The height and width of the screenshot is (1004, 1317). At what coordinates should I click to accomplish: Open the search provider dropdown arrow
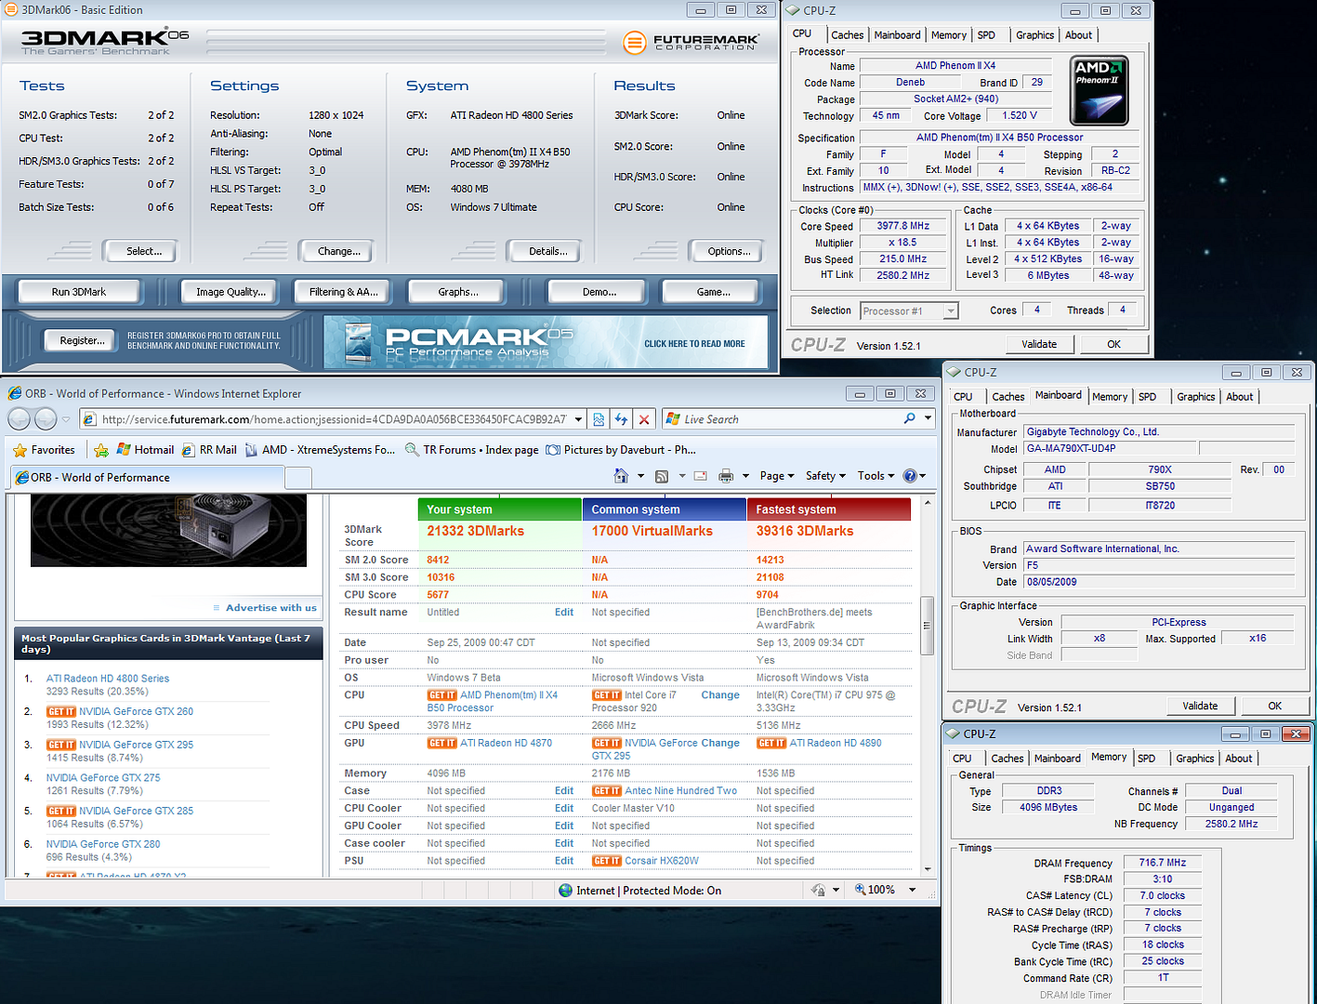coord(928,418)
